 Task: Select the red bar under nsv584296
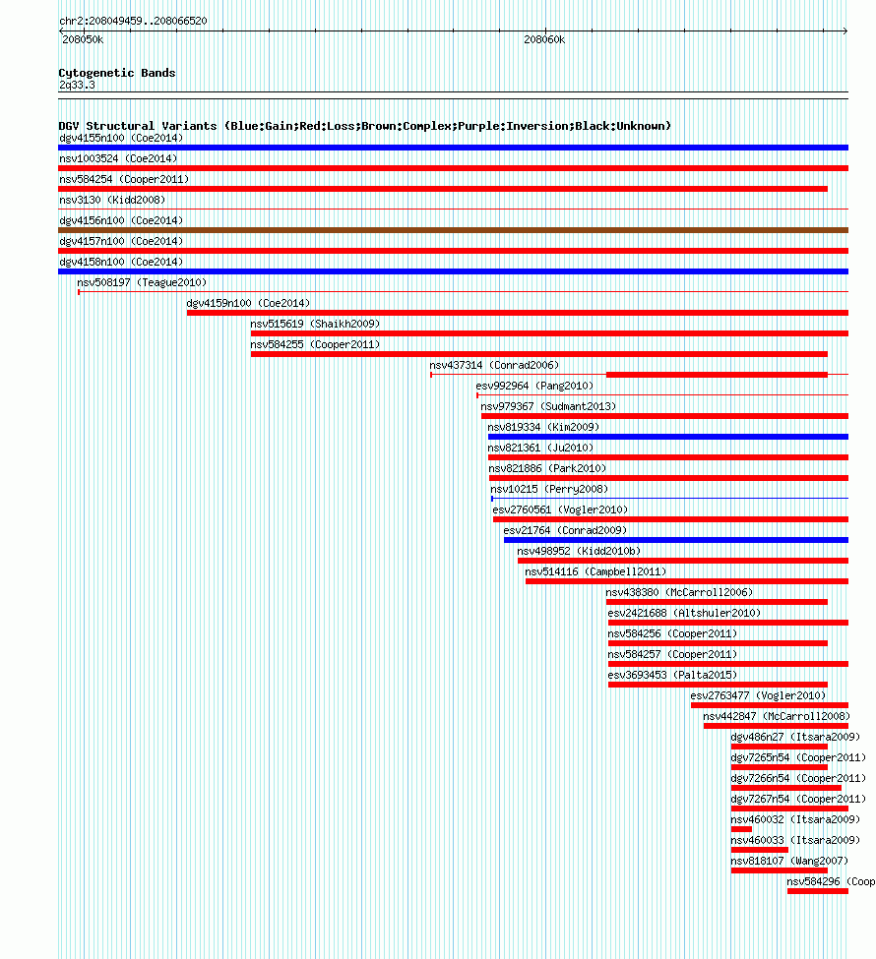[818, 892]
